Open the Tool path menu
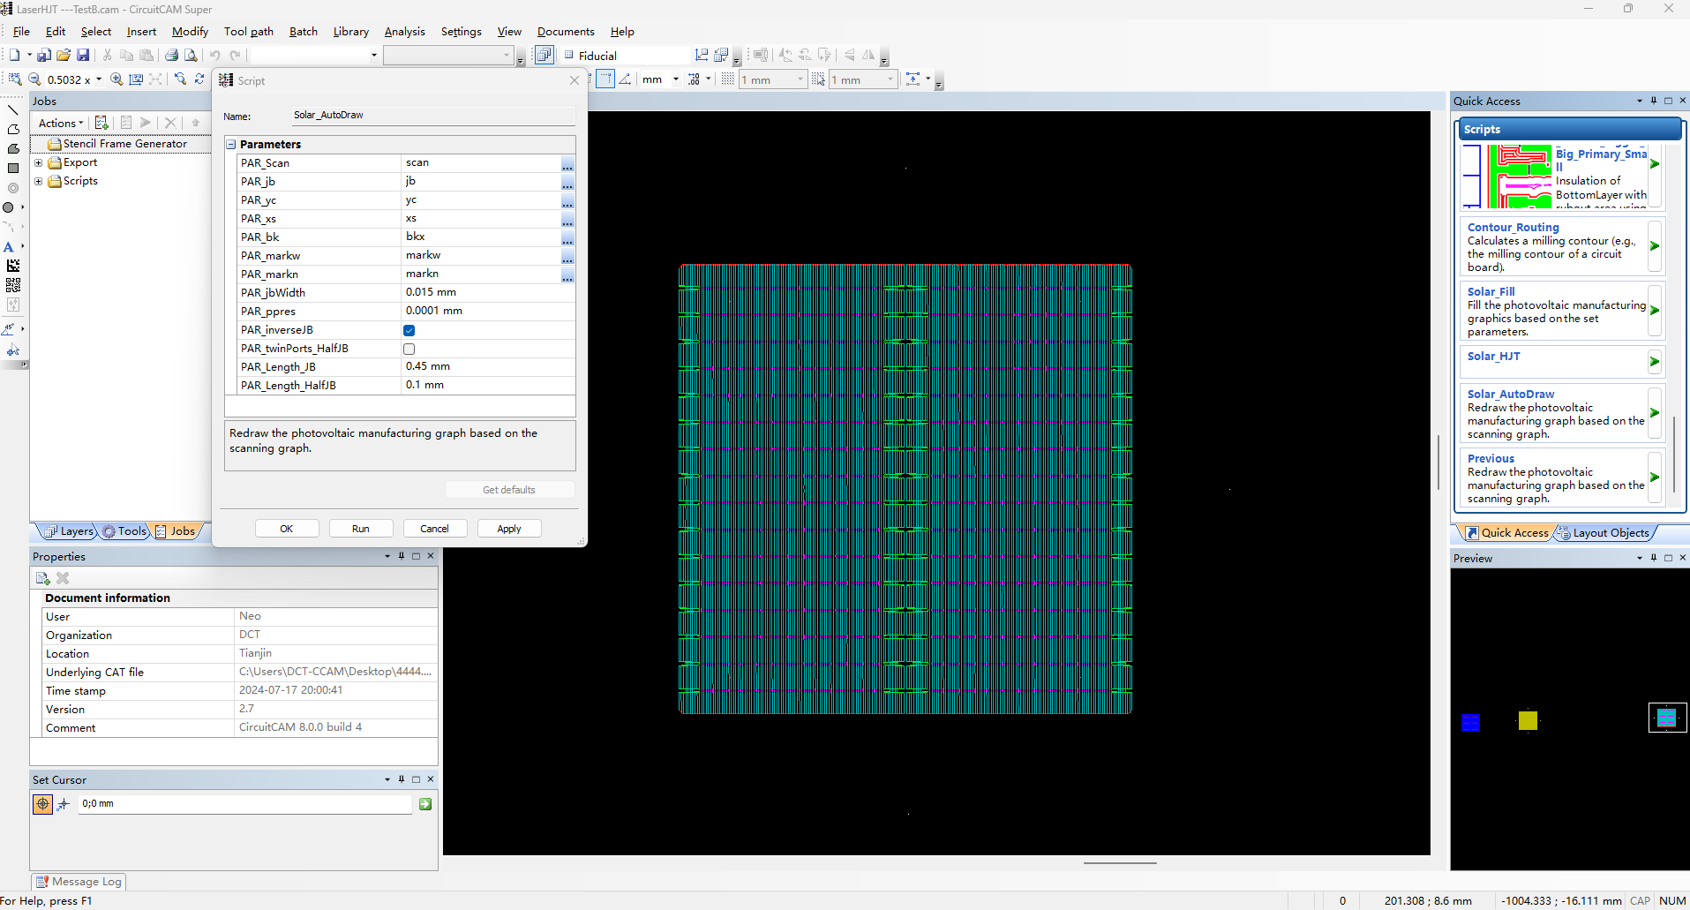This screenshot has width=1690, height=910. (248, 32)
